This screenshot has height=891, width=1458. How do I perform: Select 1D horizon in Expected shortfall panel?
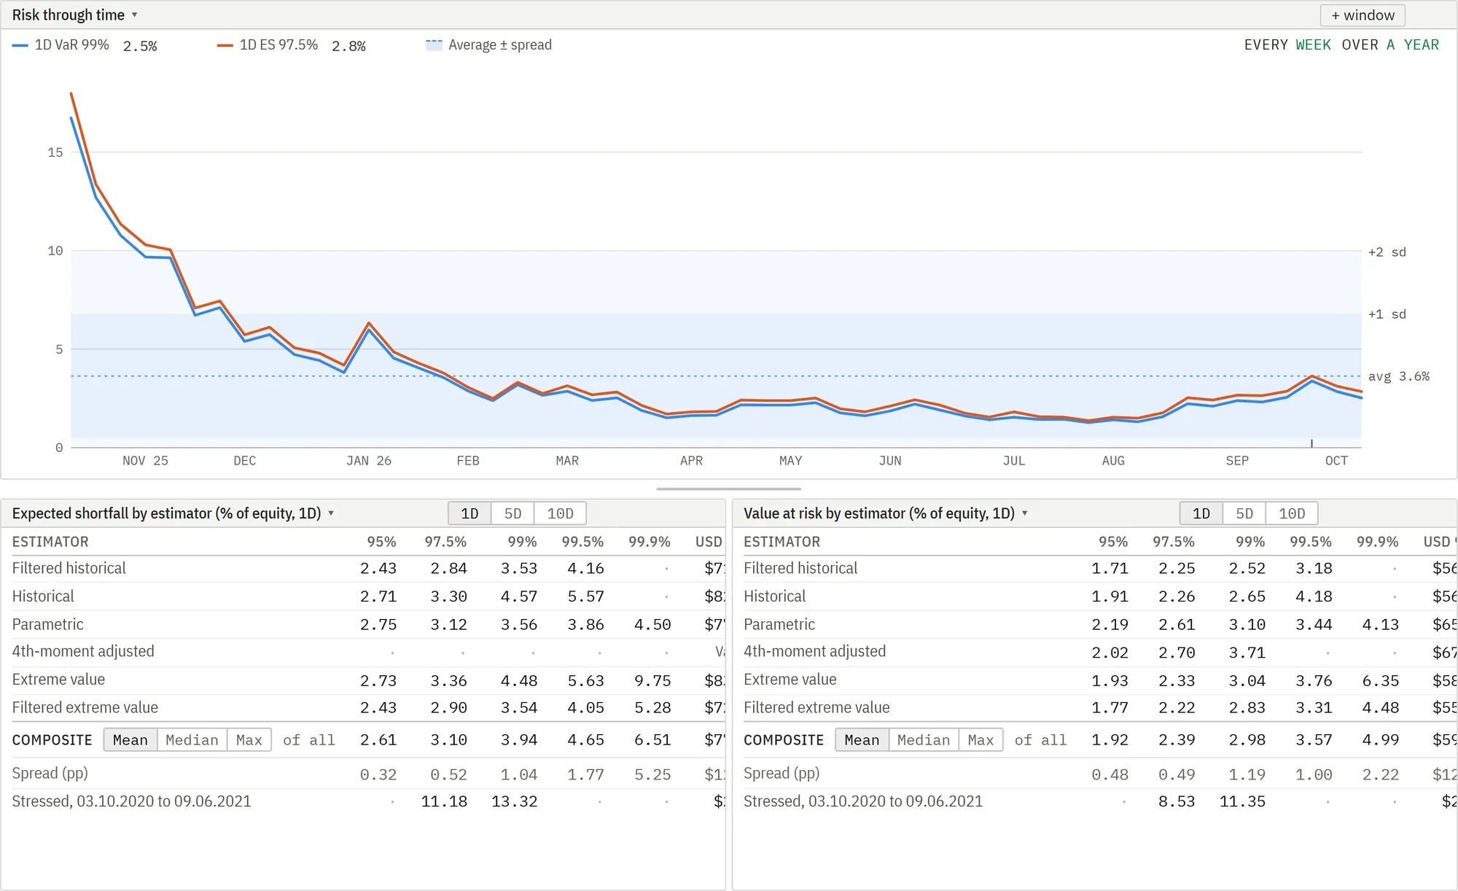[469, 513]
